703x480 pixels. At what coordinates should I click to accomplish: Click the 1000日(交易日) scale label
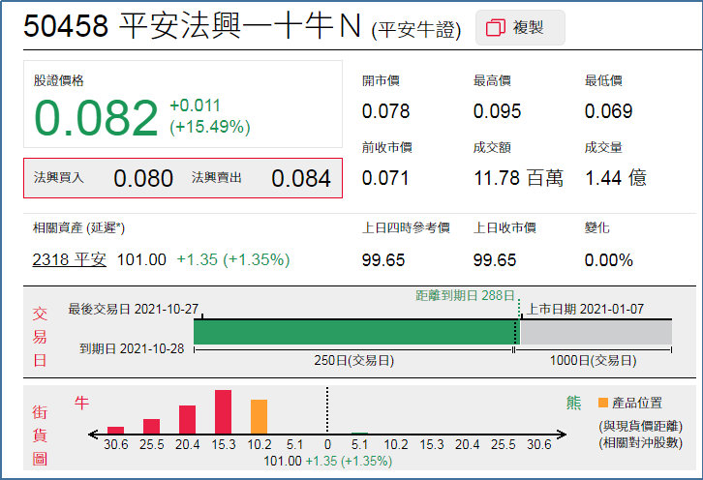point(594,361)
